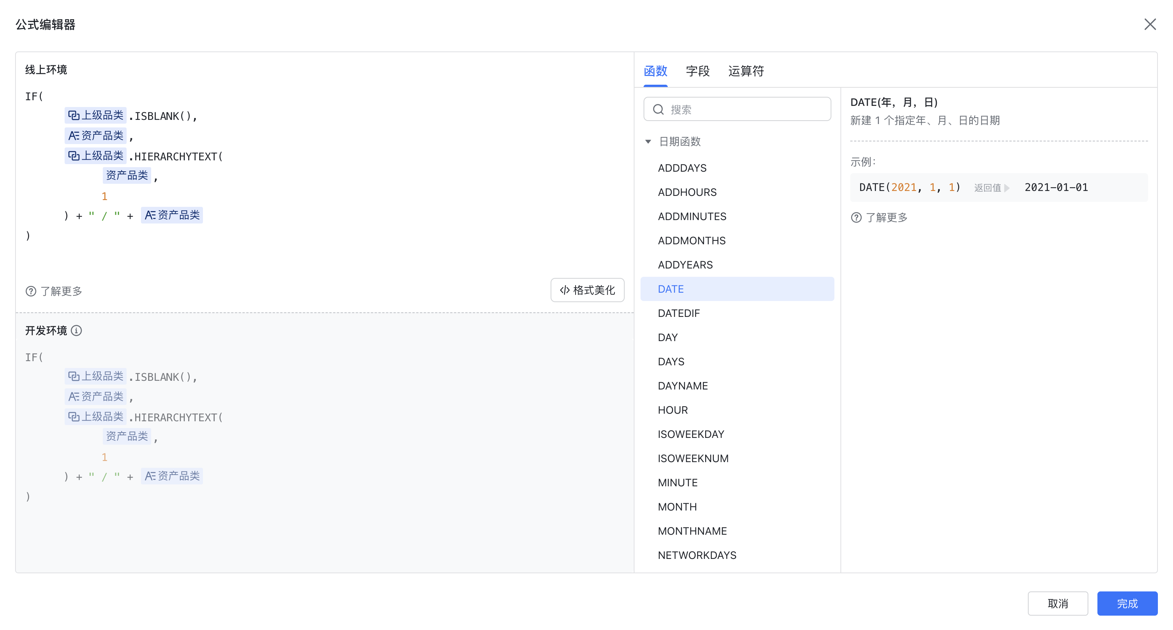Select DATEDIF function
This screenshot has height=630, width=1173.
click(x=737, y=313)
